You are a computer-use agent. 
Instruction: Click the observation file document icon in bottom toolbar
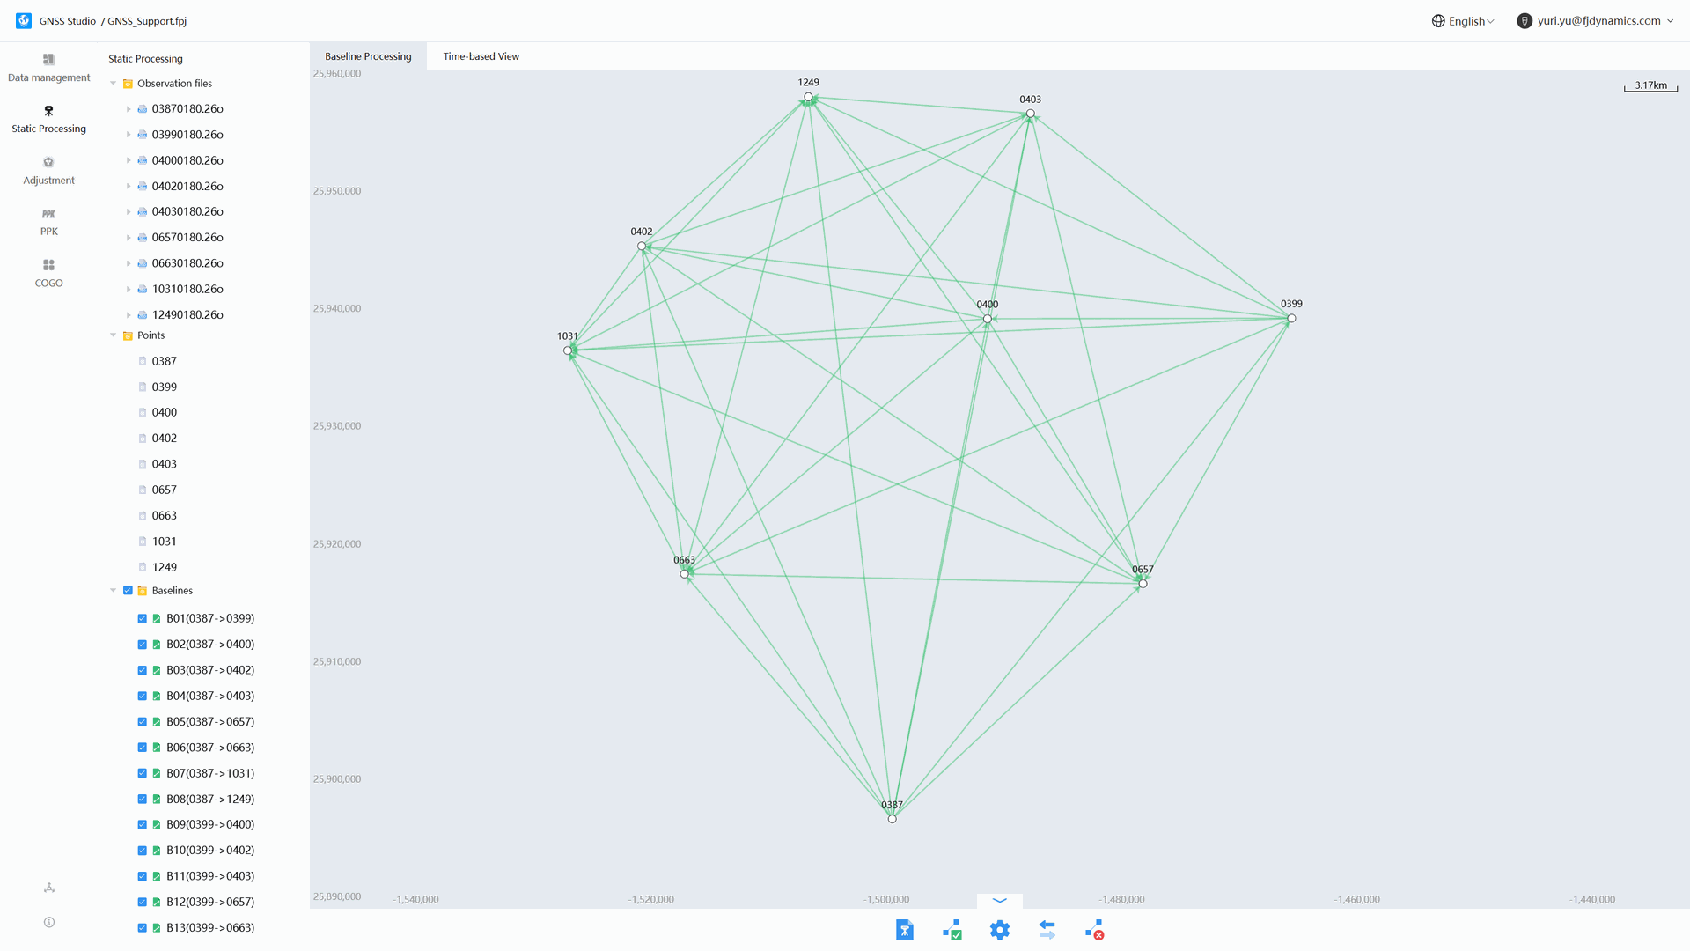(904, 931)
